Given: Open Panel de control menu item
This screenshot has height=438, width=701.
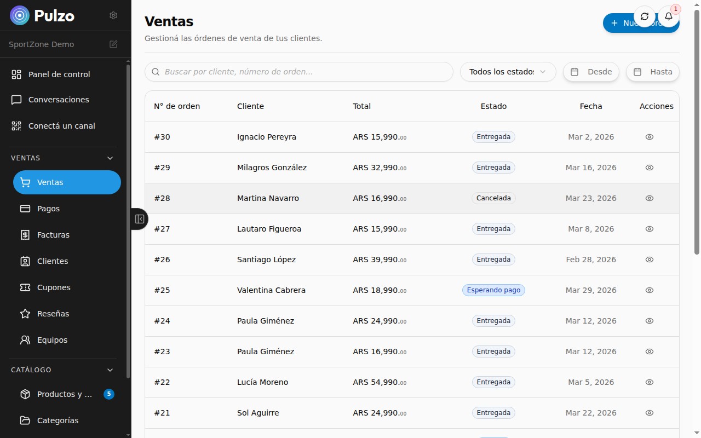Looking at the screenshot, I should (59, 74).
